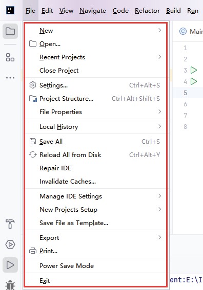Open the Debug bug tool window
The width and height of the screenshot is (203, 290).
click(x=10, y=285)
